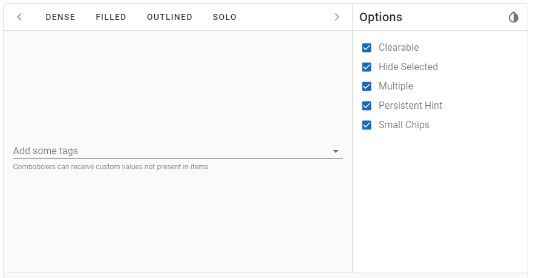The height and width of the screenshot is (278, 533).
Task: Disable the Hide Selected checkbox
Action: pyautogui.click(x=367, y=67)
